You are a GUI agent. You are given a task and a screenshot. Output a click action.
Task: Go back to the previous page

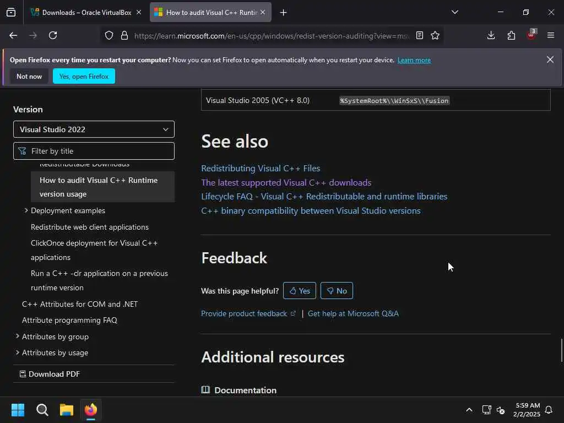click(13, 35)
